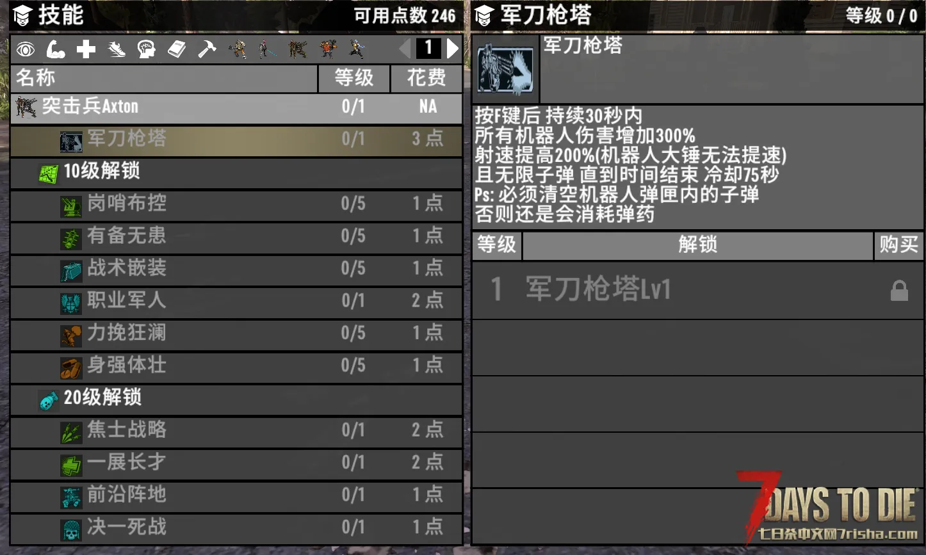Click the 解锁 column header

[698, 246]
